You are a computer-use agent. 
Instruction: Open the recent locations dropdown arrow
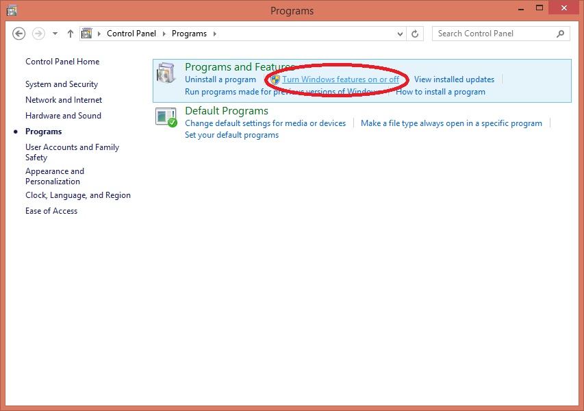(55, 34)
